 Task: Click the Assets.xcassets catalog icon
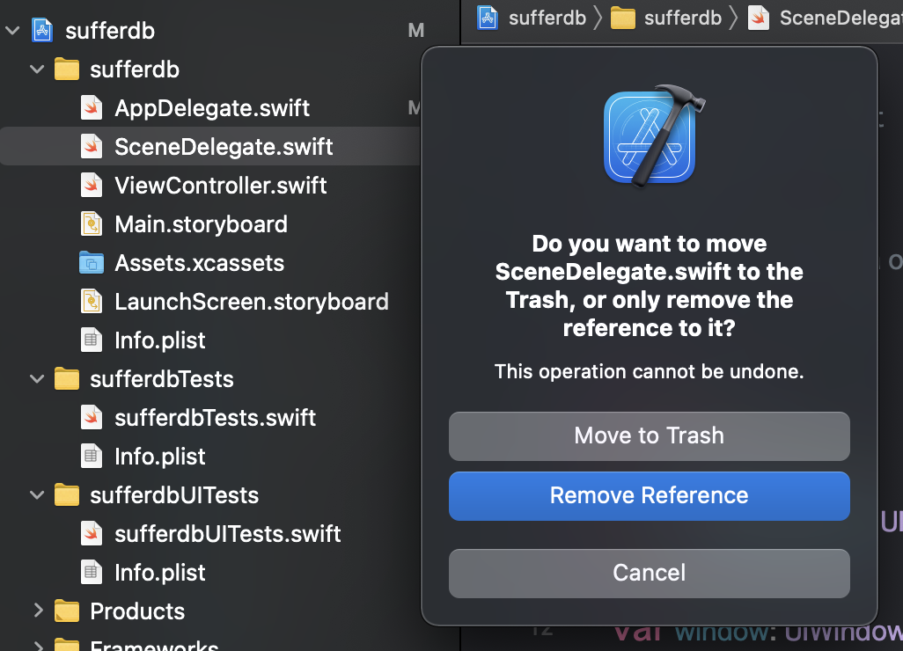tap(91, 262)
